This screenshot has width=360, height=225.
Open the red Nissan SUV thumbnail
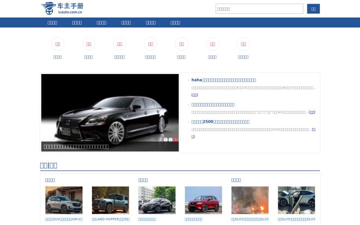tap(203, 200)
